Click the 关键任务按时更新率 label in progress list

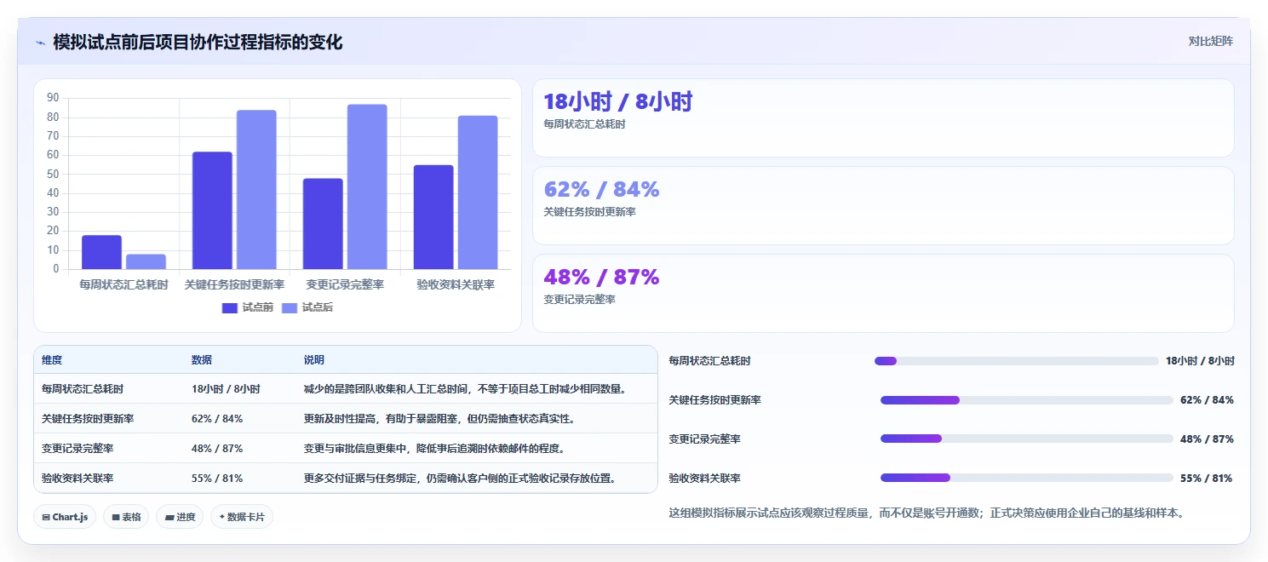coord(714,400)
